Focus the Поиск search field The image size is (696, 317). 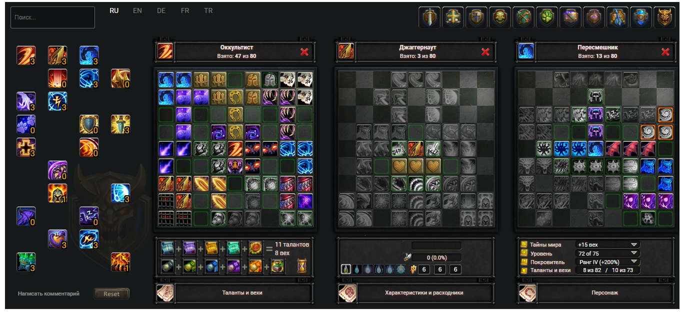(x=52, y=17)
